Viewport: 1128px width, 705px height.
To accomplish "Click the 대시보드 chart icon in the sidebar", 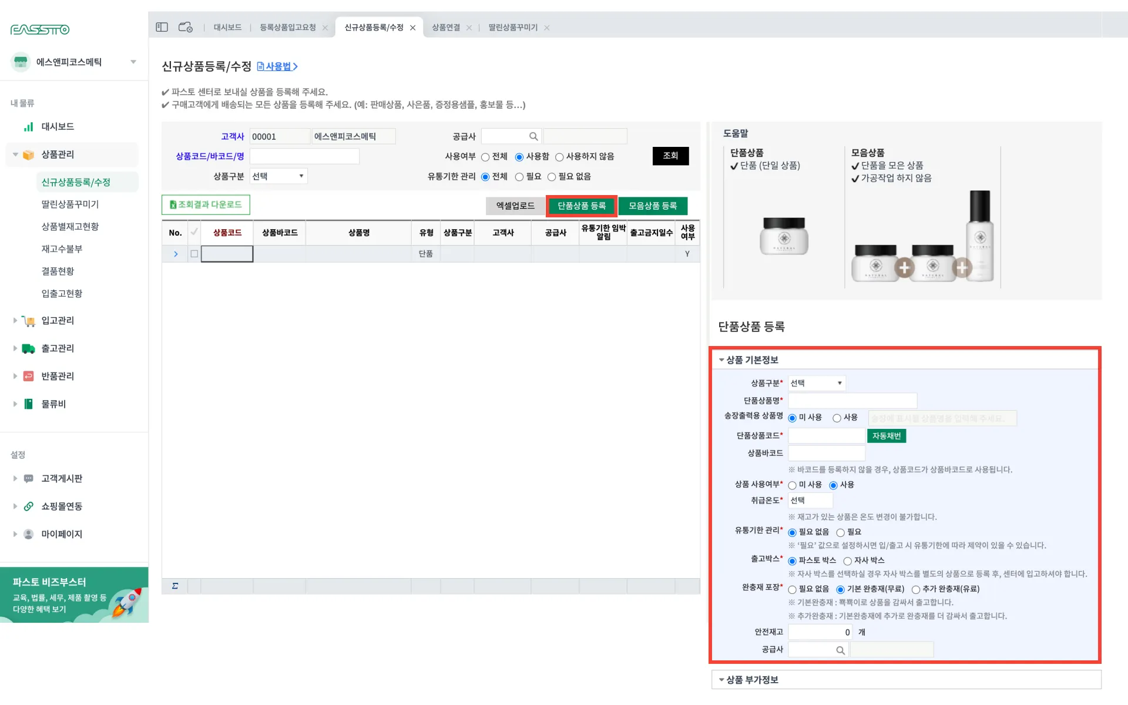I will [x=28, y=127].
